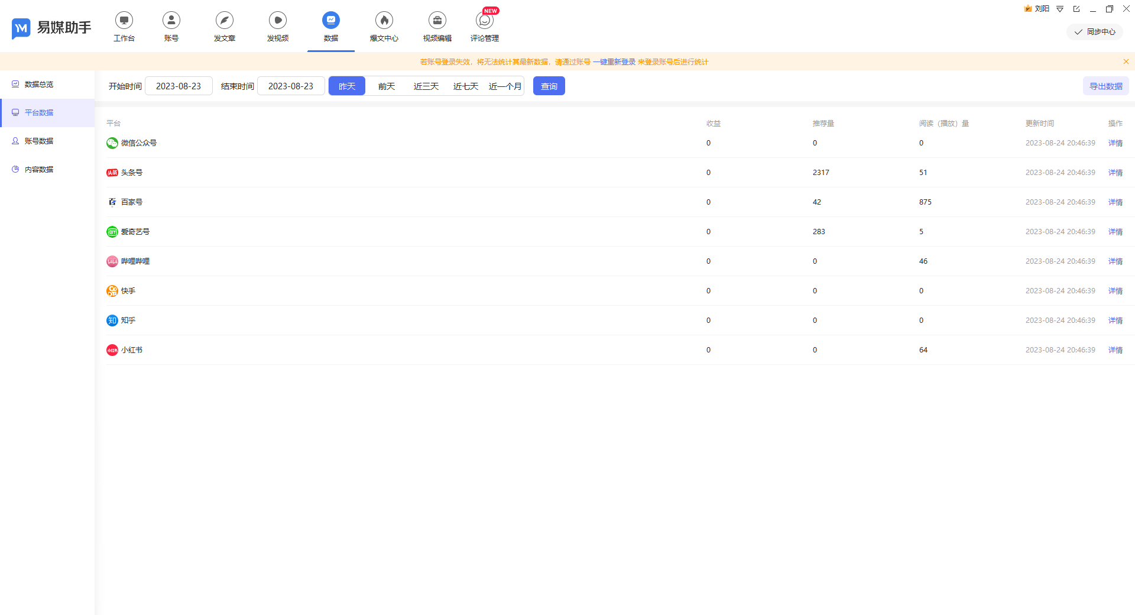Open the 评论管理 comment management icon
The image size is (1135, 615).
[485, 26]
